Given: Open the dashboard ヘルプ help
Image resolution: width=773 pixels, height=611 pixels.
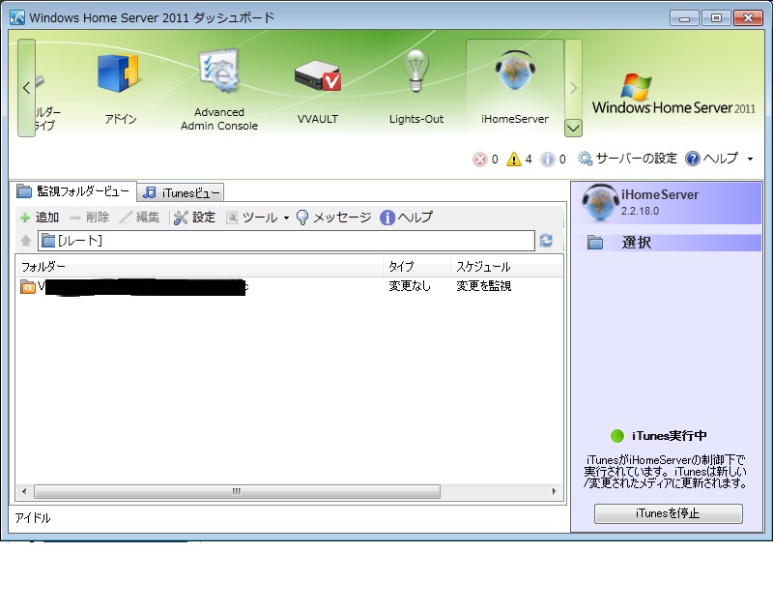Looking at the screenshot, I should [x=711, y=159].
